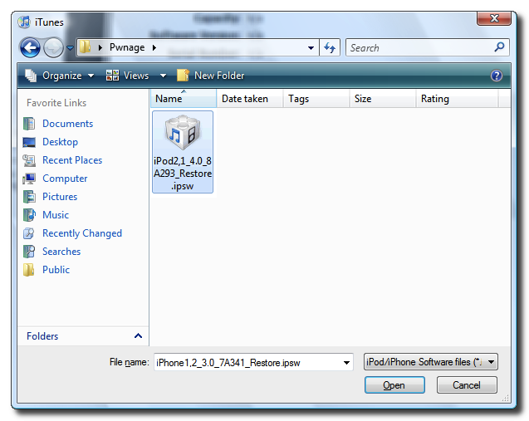The image size is (529, 421).
Task: Open the Searches link
Action: tap(61, 252)
